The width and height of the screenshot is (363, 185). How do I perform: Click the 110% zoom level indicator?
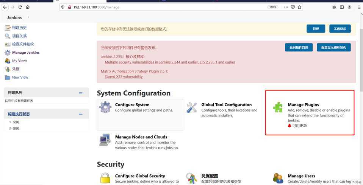(x=272, y=7)
